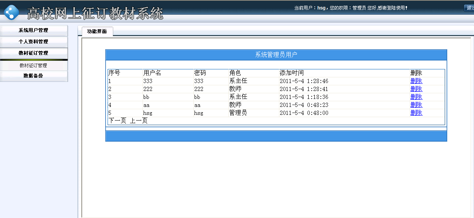Switch to the 功能界面 tab
This screenshot has height=218, width=474.
[97, 31]
